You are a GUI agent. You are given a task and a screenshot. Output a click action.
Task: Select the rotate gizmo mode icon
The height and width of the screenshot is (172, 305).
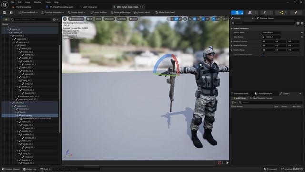pyautogui.click(x=176, y=19)
